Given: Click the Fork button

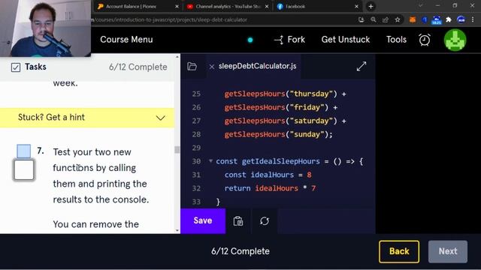Looking at the screenshot, I should pos(289,40).
